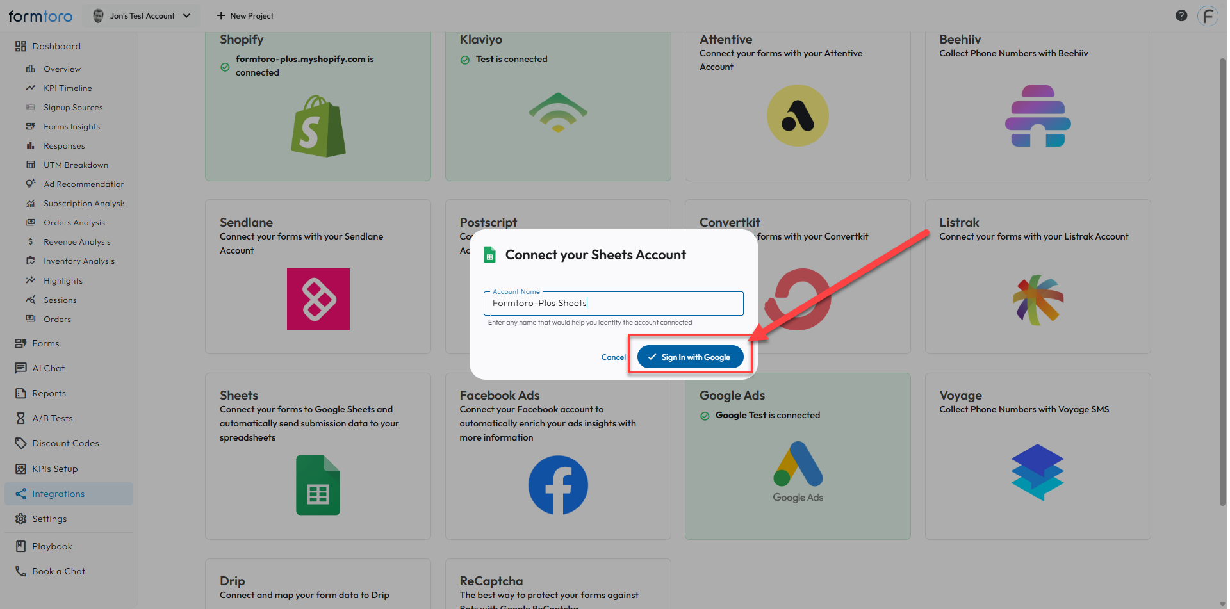The width and height of the screenshot is (1230, 609).
Task: Click the Attentive logo
Action: click(x=798, y=116)
